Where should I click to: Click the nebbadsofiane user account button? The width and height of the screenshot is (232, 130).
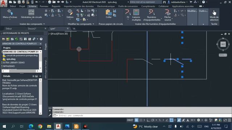(x=177, y=2)
